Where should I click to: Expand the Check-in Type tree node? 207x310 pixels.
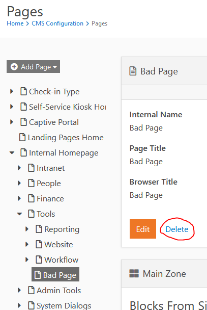click(x=12, y=91)
